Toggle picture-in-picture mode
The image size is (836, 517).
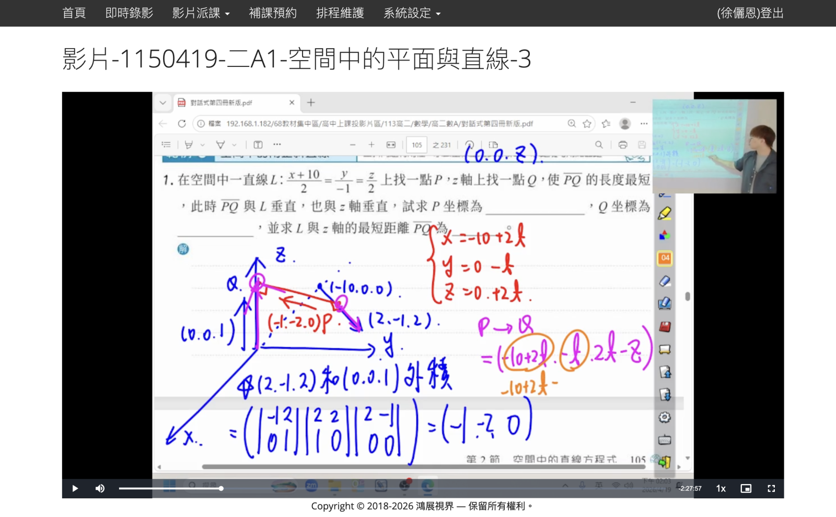[746, 488]
